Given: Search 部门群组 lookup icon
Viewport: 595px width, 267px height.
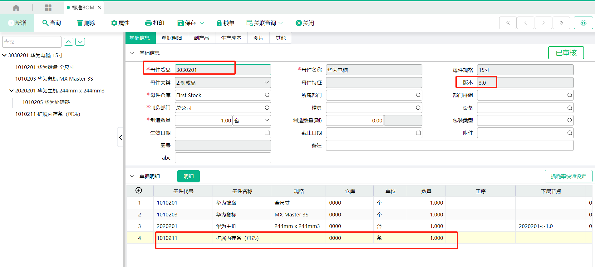Looking at the screenshot, I should [570, 95].
